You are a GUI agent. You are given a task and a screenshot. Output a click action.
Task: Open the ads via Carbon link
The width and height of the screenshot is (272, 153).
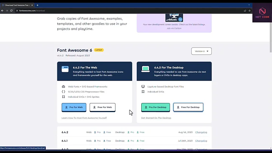click(x=174, y=28)
